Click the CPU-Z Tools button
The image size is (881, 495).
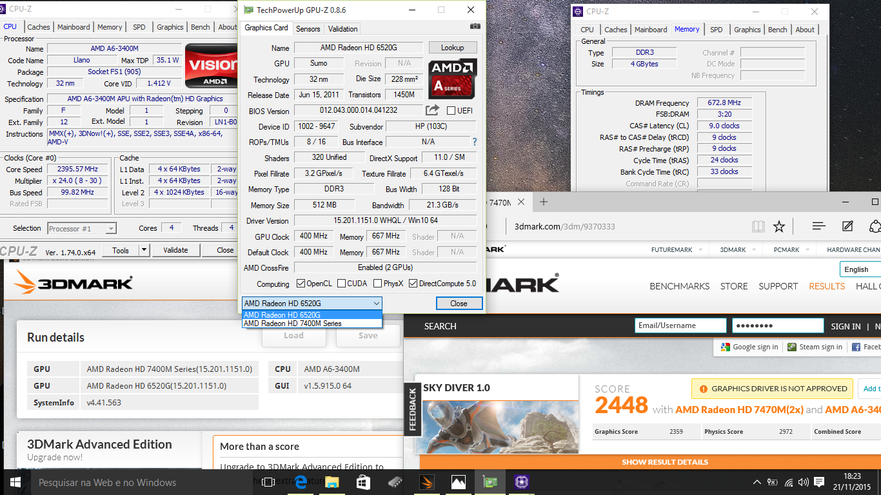121,250
